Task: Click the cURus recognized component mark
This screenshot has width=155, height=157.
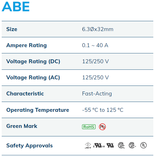Action: pyautogui.click(x=99, y=145)
